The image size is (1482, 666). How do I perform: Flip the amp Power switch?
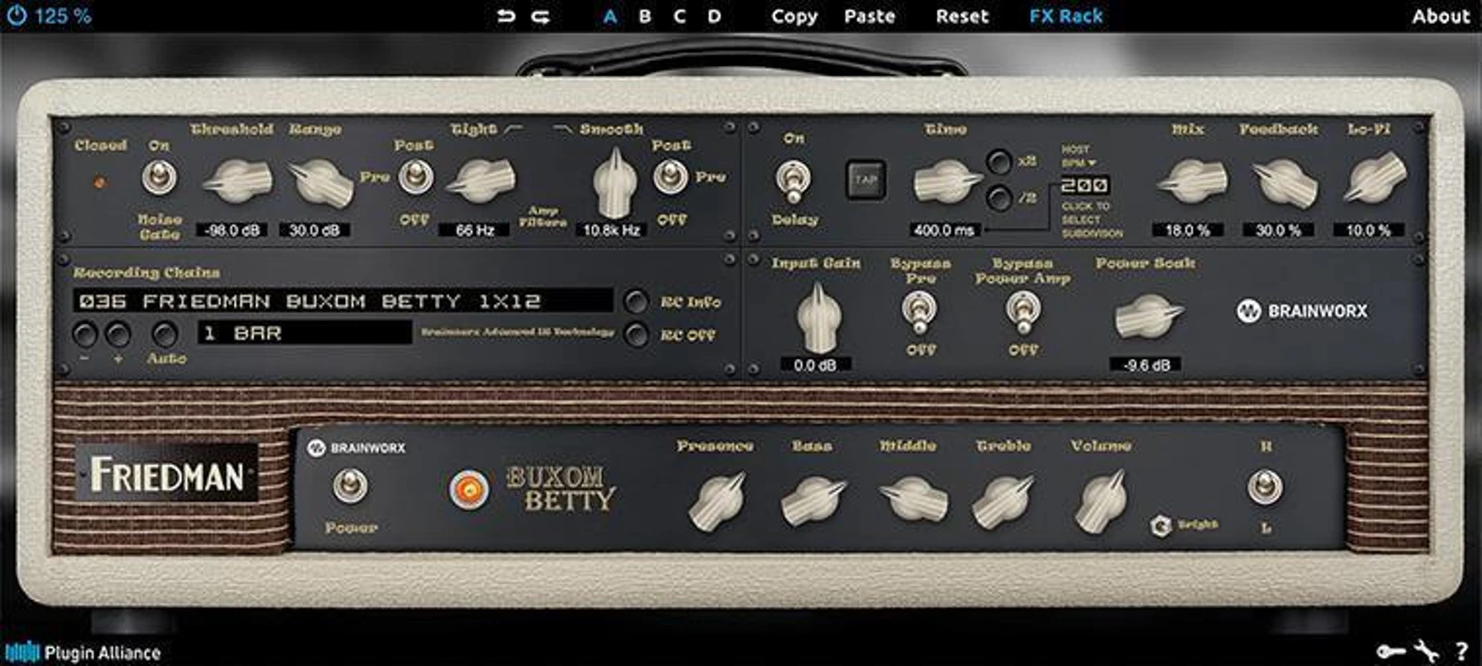pos(350,486)
